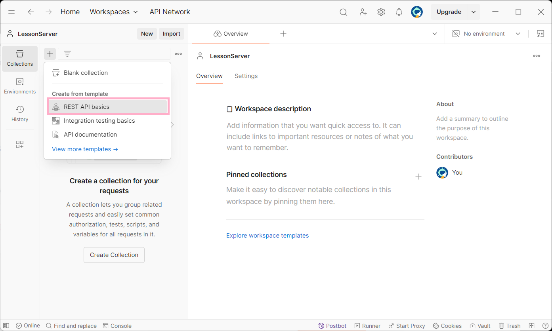Go back with the left arrow
The width and height of the screenshot is (552, 331).
point(31,12)
